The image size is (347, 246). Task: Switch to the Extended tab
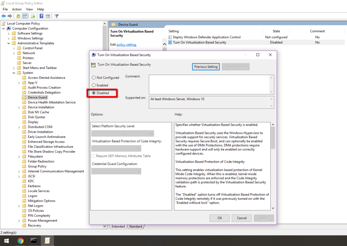(118, 227)
